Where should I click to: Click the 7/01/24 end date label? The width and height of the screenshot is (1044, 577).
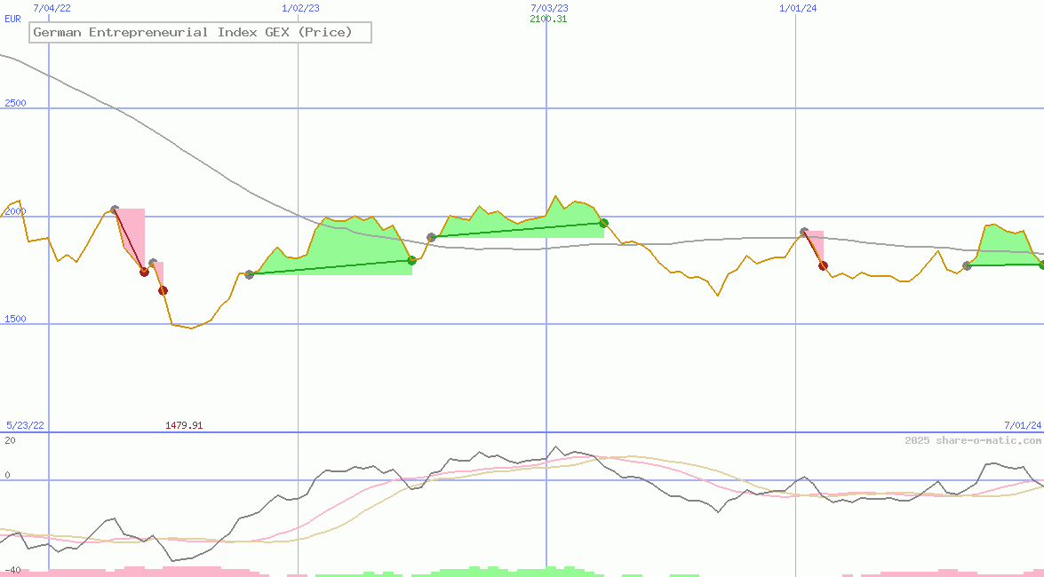pos(1023,425)
